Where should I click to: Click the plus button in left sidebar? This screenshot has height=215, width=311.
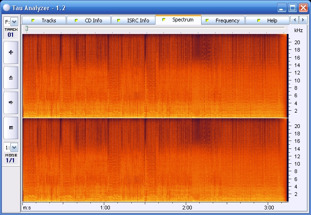(11, 53)
